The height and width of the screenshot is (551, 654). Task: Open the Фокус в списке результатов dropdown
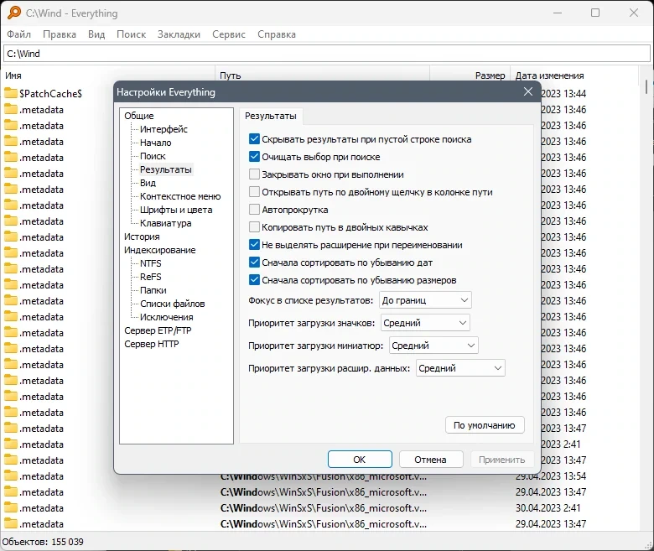pyautogui.click(x=425, y=300)
